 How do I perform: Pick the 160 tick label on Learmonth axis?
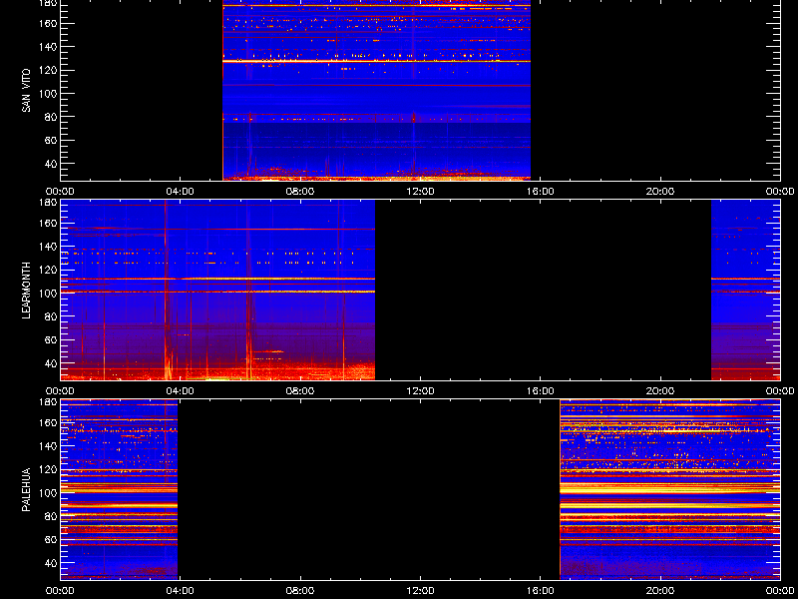[x=49, y=223]
